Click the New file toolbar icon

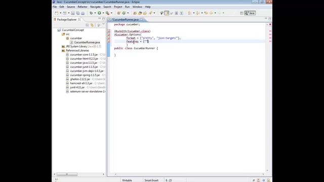point(57,13)
